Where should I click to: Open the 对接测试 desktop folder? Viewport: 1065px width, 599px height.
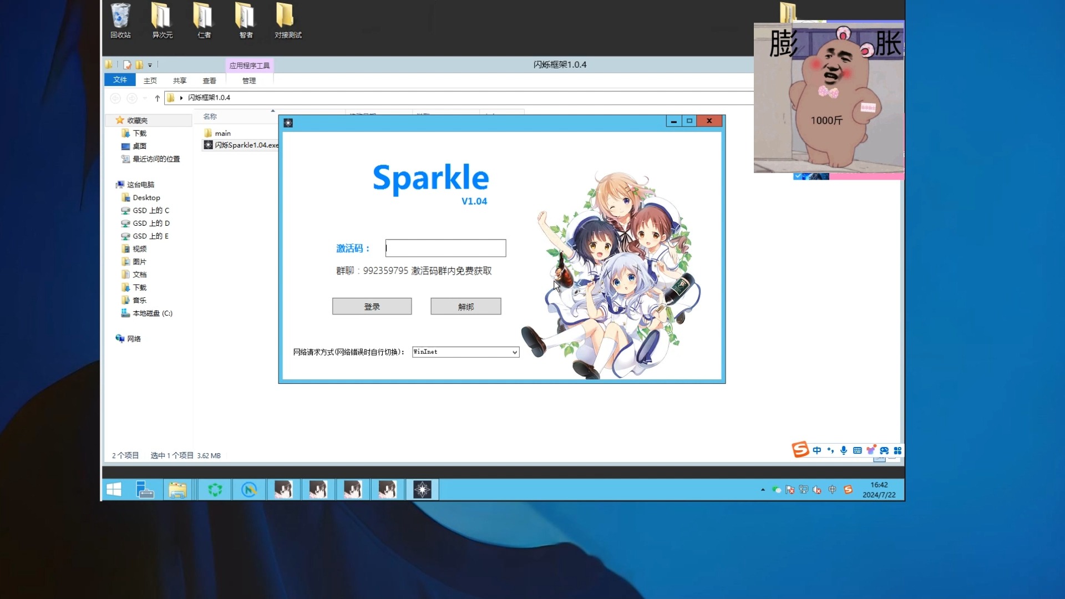coord(287,21)
